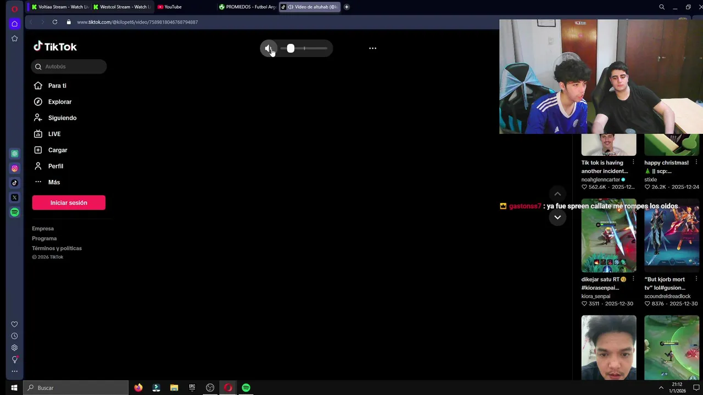Switch to the Voltiaa Stream tab
This screenshot has height=395, width=703.
59,7
